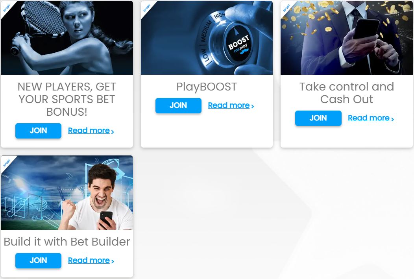This screenshot has height=279, width=414.
Task: Click the SPORT ribbon on PlayBOOST card
Action: click(x=147, y=8)
